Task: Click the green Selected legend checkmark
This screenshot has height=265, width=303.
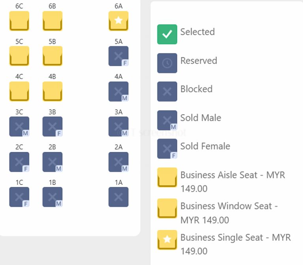Action: pos(167,34)
